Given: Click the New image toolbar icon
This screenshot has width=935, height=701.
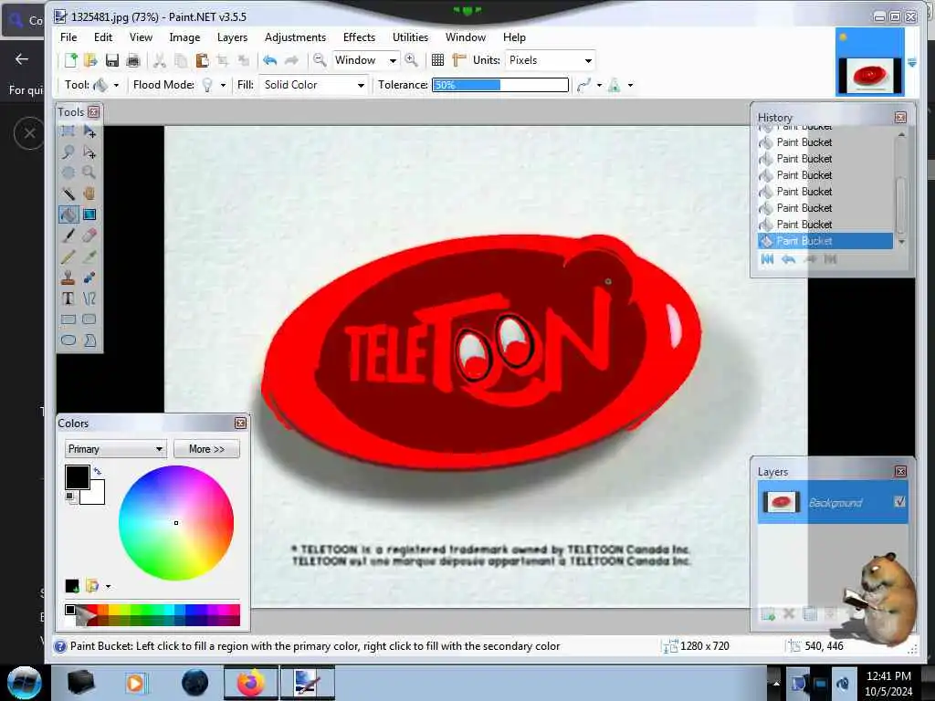Looking at the screenshot, I should [x=71, y=60].
